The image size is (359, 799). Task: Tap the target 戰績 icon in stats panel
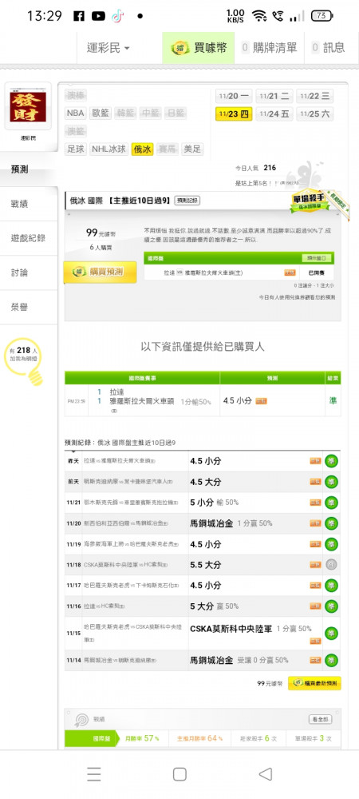tap(81, 720)
